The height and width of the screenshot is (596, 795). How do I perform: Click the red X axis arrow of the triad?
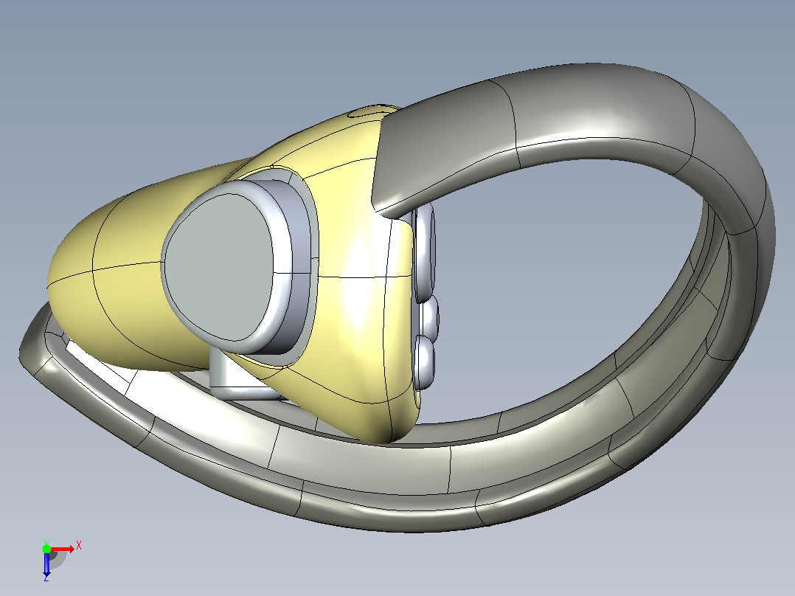tap(63, 549)
